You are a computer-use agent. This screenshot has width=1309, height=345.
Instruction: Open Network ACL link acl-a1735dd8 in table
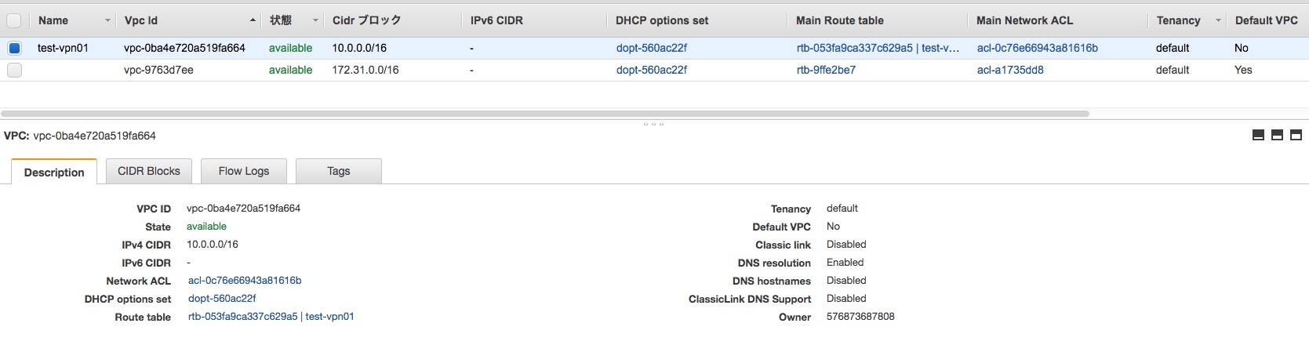[1010, 70]
